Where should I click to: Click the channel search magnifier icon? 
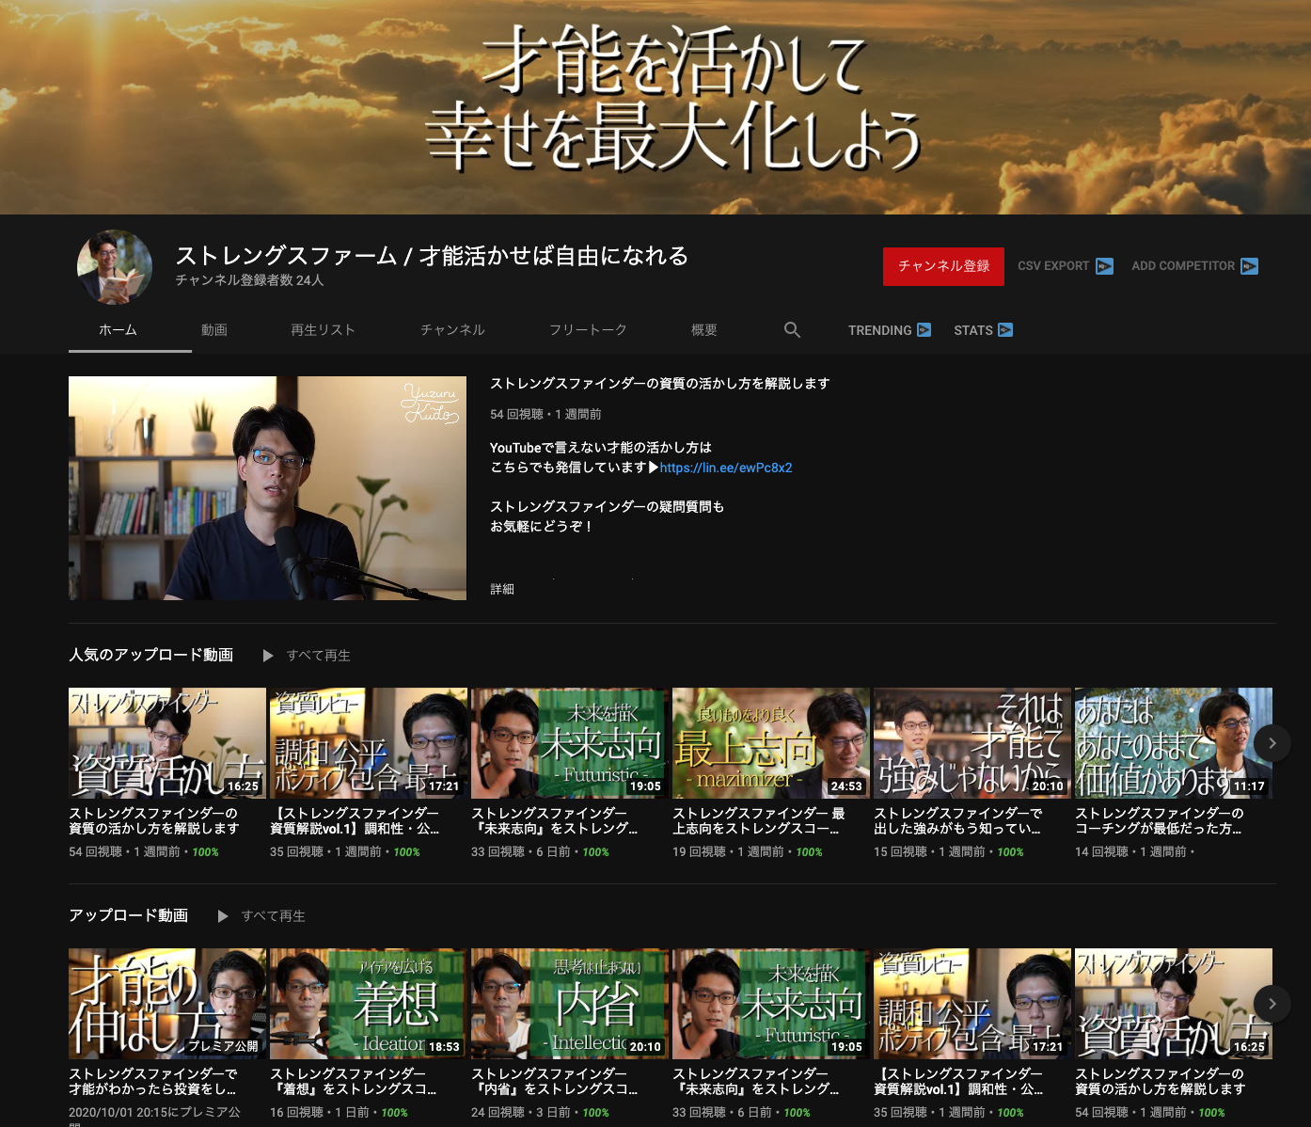click(x=792, y=330)
